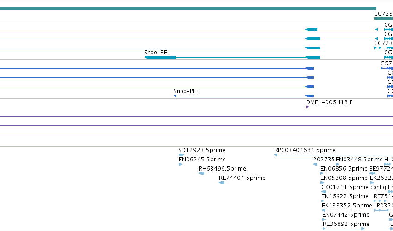This screenshot has width=393, height=231.
Task: Select the EN06856.5prime EST label
Action: pos(344,169)
